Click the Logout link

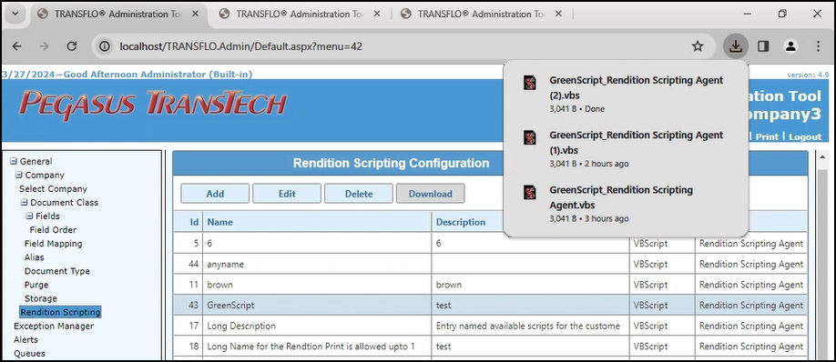click(x=805, y=136)
